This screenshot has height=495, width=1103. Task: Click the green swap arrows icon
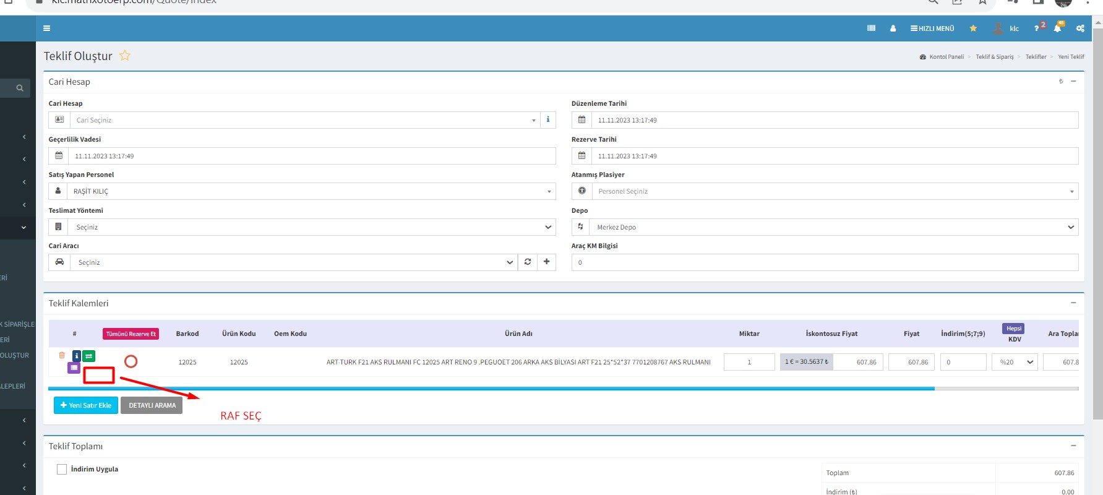coord(89,356)
